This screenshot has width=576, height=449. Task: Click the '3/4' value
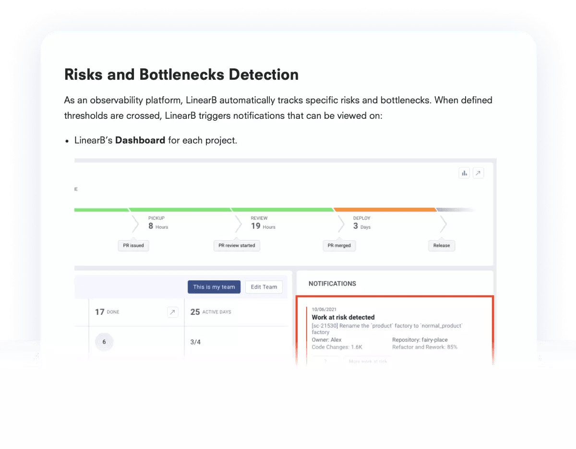[x=196, y=342]
